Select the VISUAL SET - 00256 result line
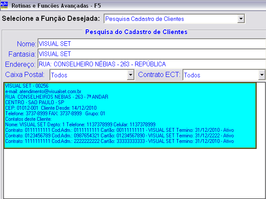266x199 pixels. (x=27, y=86)
